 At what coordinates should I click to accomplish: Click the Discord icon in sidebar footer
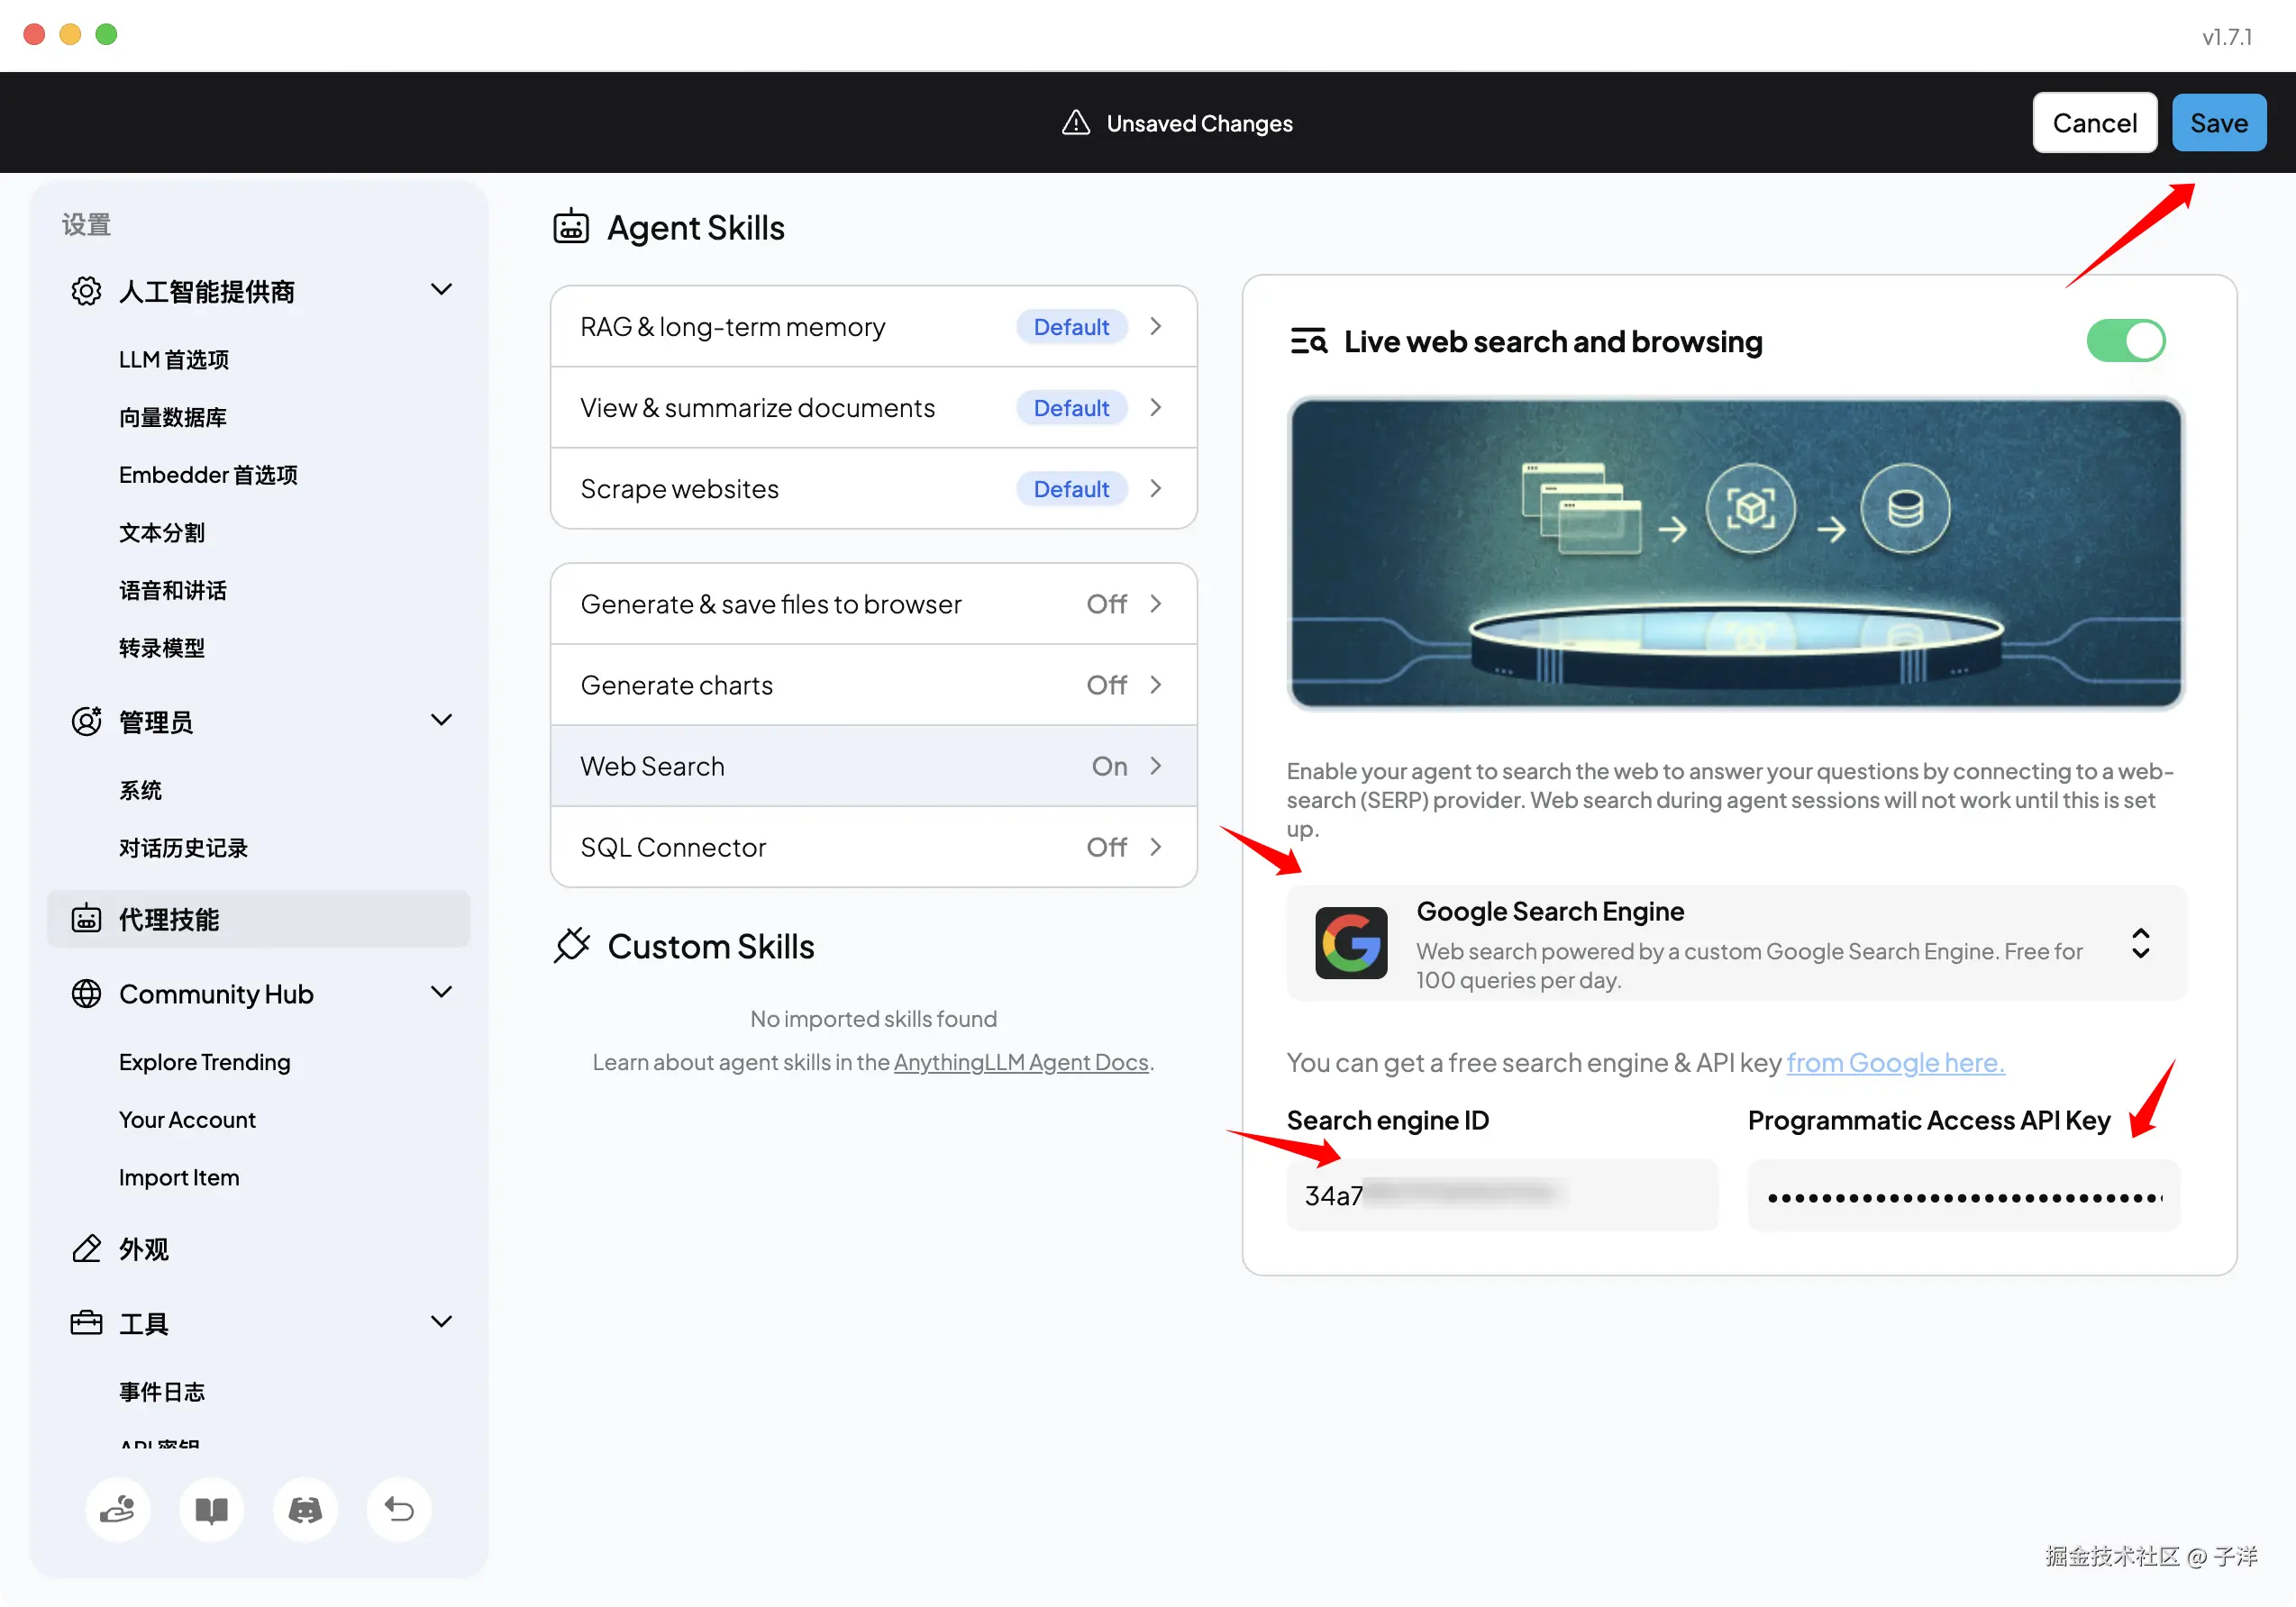pyautogui.click(x=305, y=1509)
